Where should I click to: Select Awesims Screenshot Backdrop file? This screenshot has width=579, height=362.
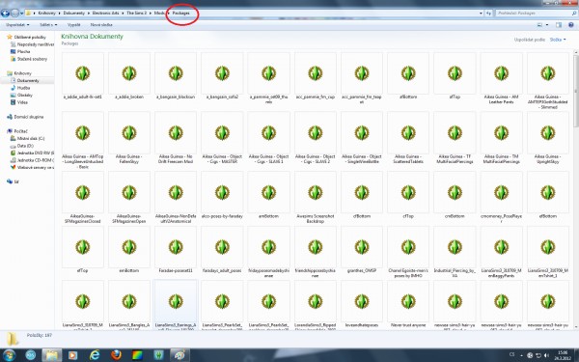point(316,198)
